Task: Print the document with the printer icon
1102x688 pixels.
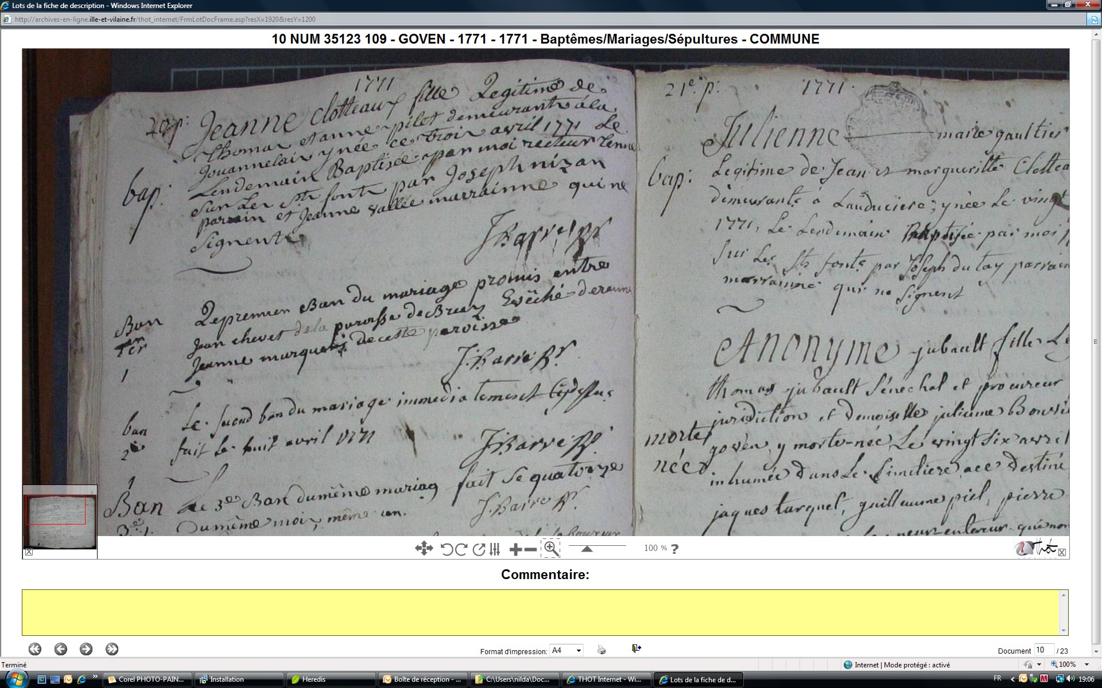Action: (601, 650)
